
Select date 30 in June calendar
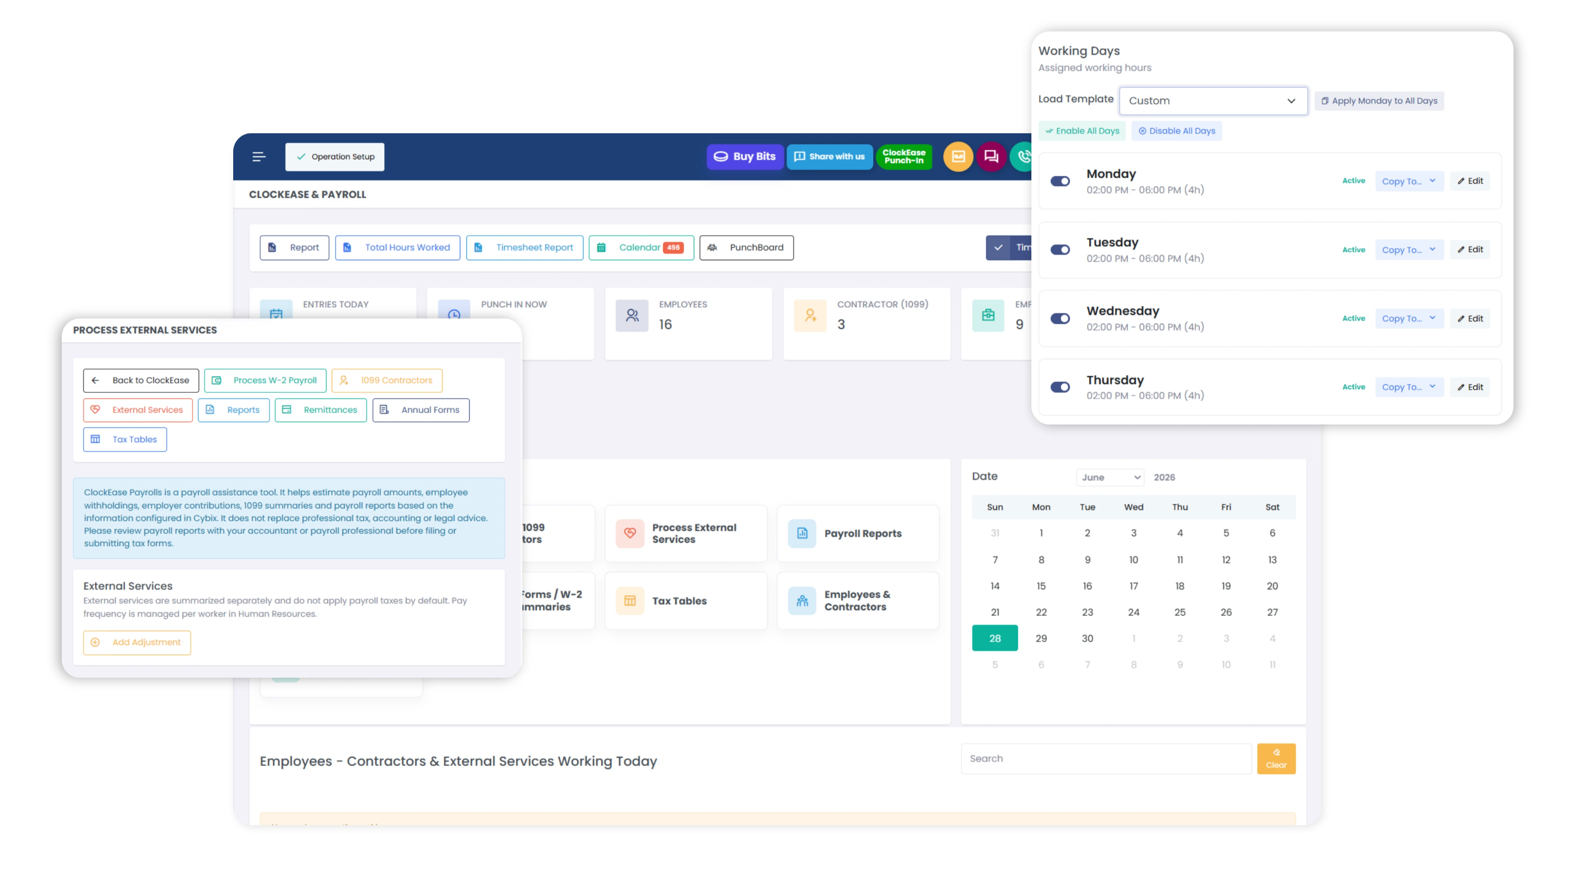pyautogui.click(x=1087, y=638)
